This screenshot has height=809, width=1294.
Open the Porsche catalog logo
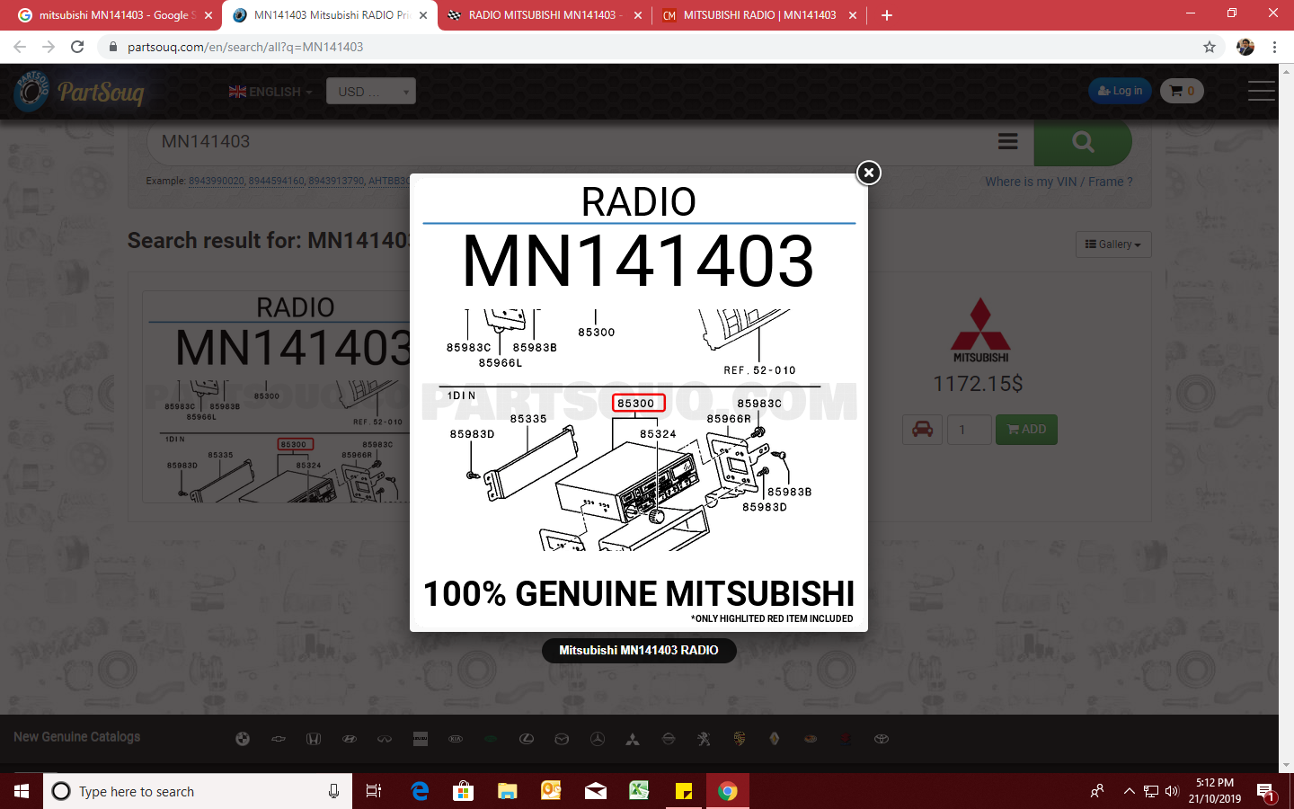click(x=740, y=739)
